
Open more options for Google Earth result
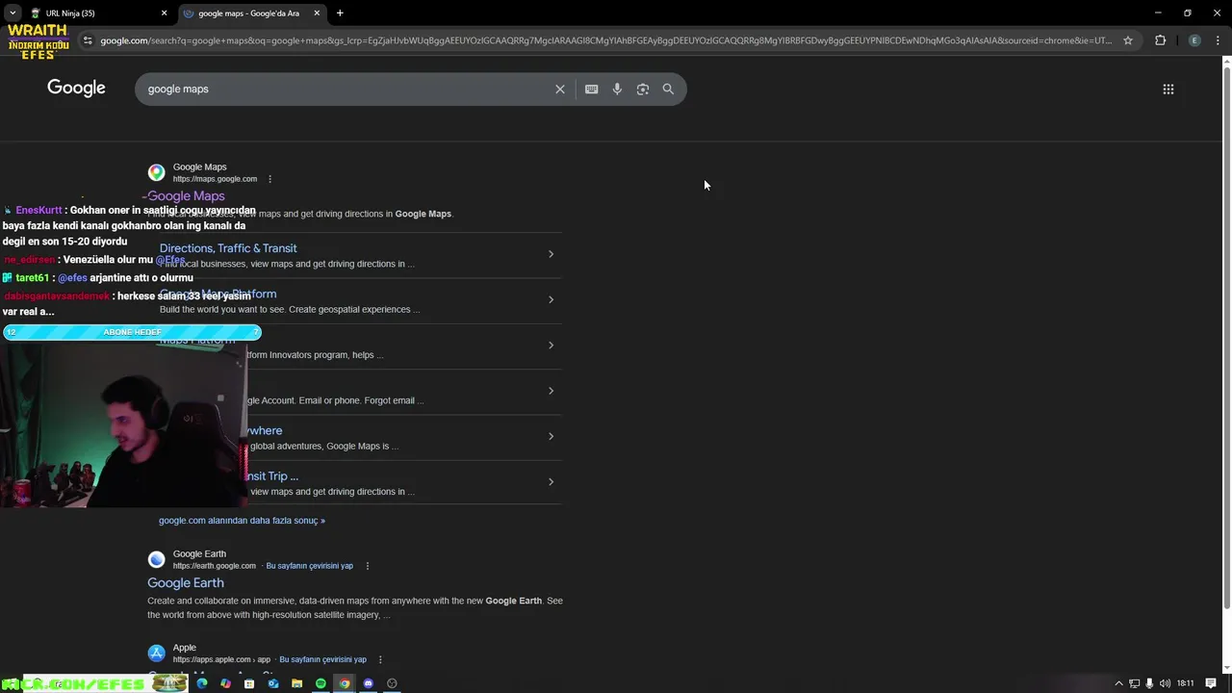click(368, 566)
